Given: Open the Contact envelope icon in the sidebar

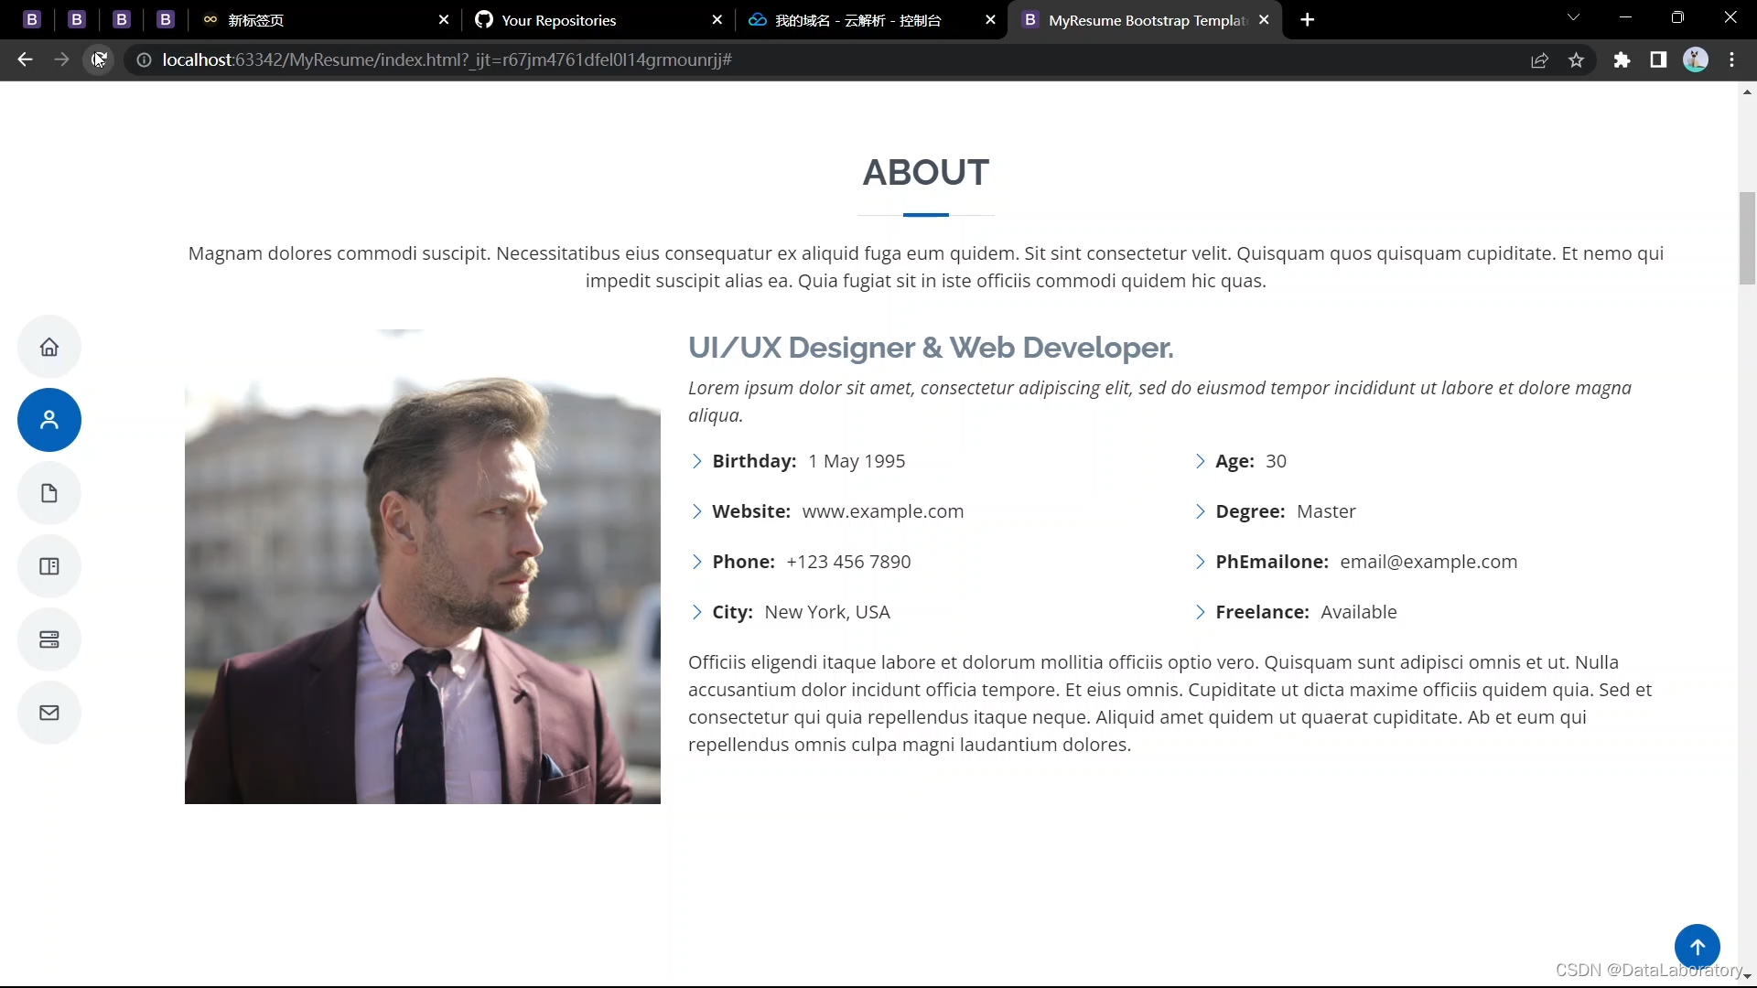Looking at the screenshot, I should click(49, 713).
